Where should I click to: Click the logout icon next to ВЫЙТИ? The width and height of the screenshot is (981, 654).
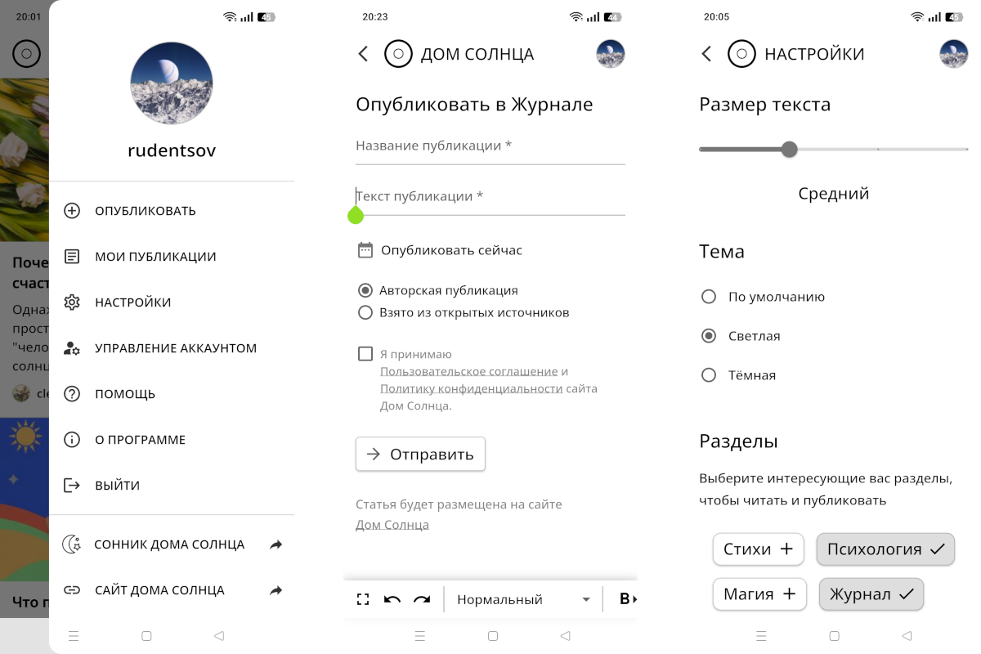pos(72,486)
